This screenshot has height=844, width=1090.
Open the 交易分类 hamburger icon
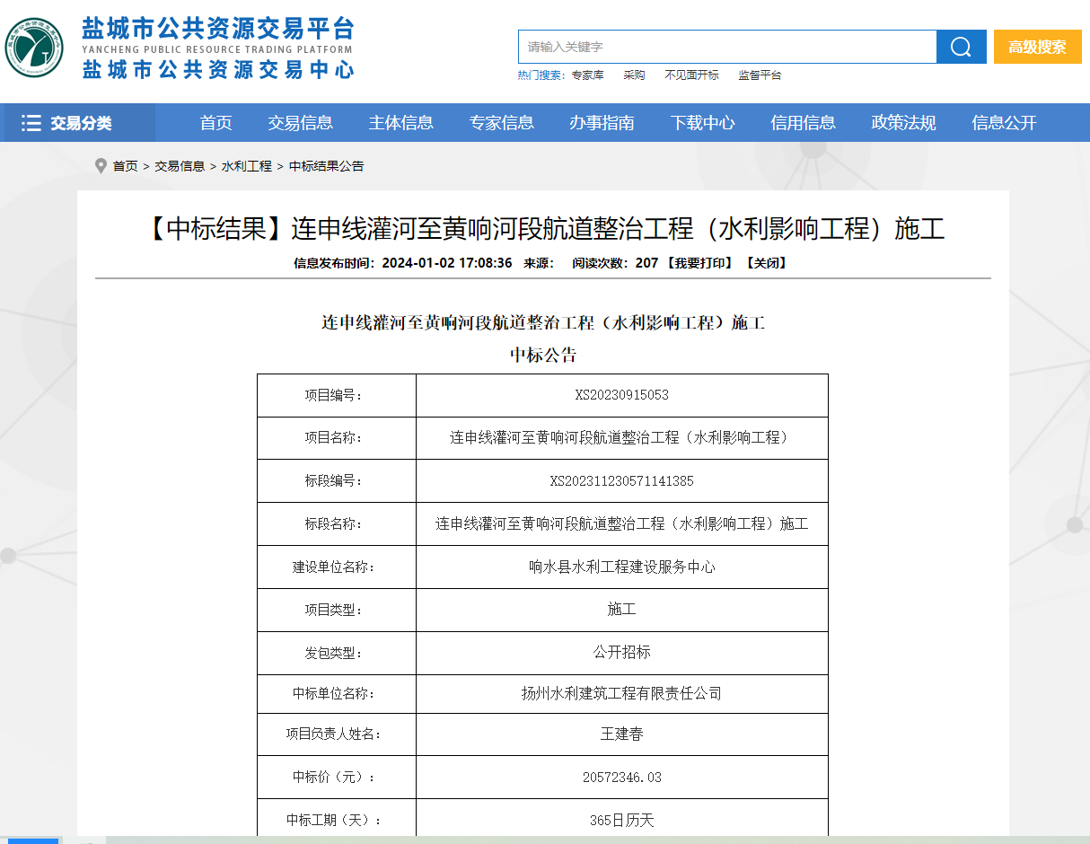(x=32, y=123)
